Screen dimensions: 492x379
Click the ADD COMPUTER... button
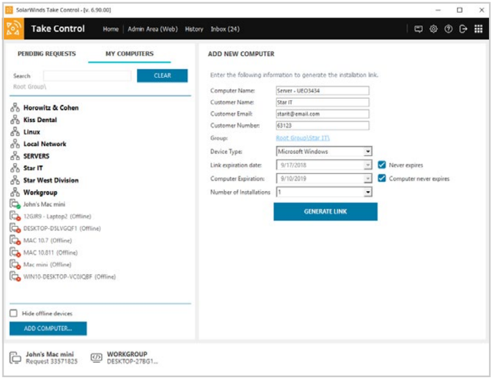(48, 329)
